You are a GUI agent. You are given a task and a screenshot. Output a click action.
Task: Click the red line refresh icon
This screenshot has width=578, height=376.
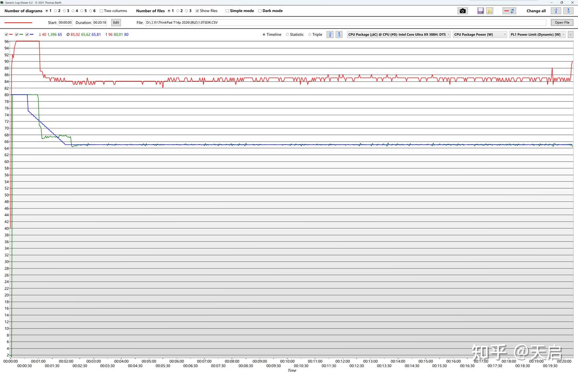coord(509,11)
